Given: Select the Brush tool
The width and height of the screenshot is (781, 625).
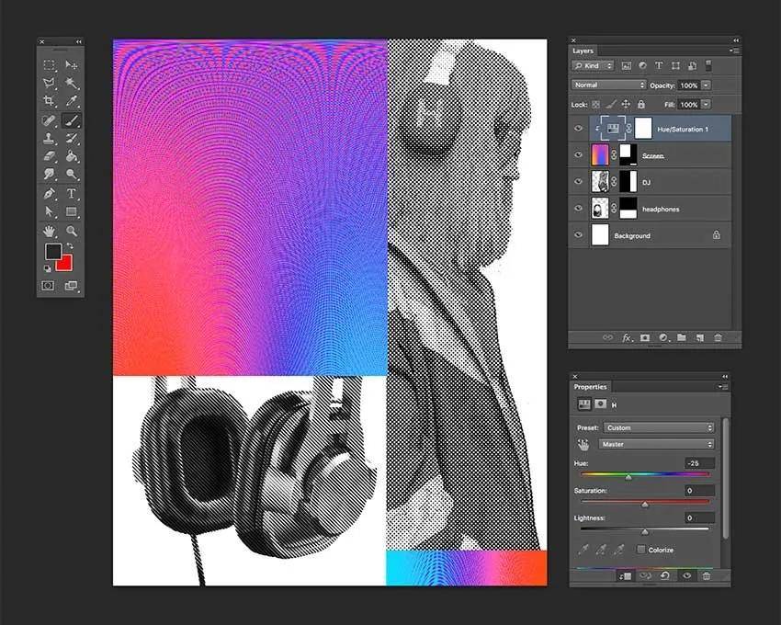Looking at the screenshot, I should (72, 120).
